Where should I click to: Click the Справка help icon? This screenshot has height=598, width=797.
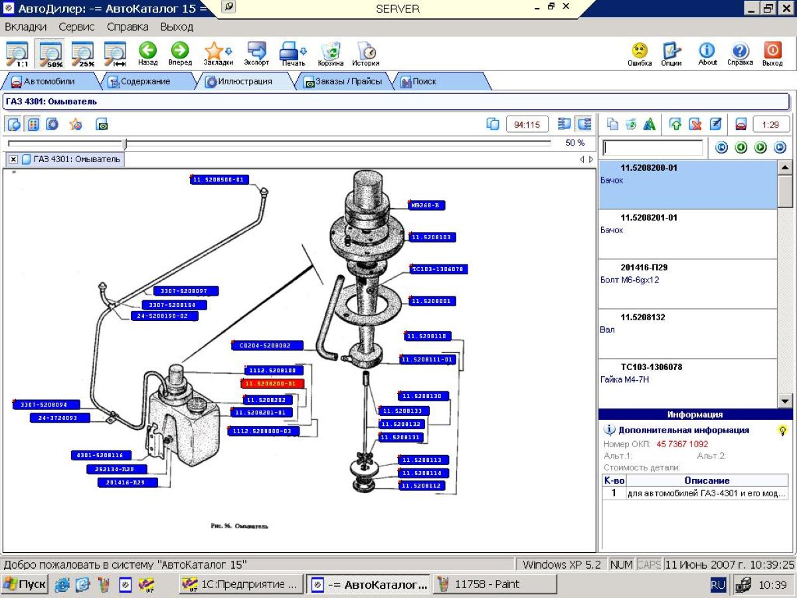pos(740,51)
